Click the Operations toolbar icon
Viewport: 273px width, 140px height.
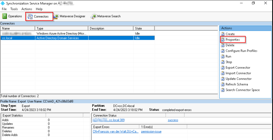(x=5, y=16)
